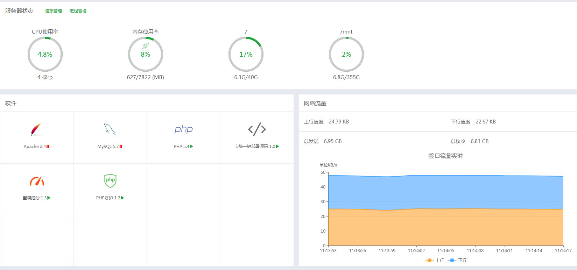The width and height of the screenshot is (577, 270).
Task: Click the MySQL 5.7 software label
Action: pyautogui.click(x=108, y=147)
